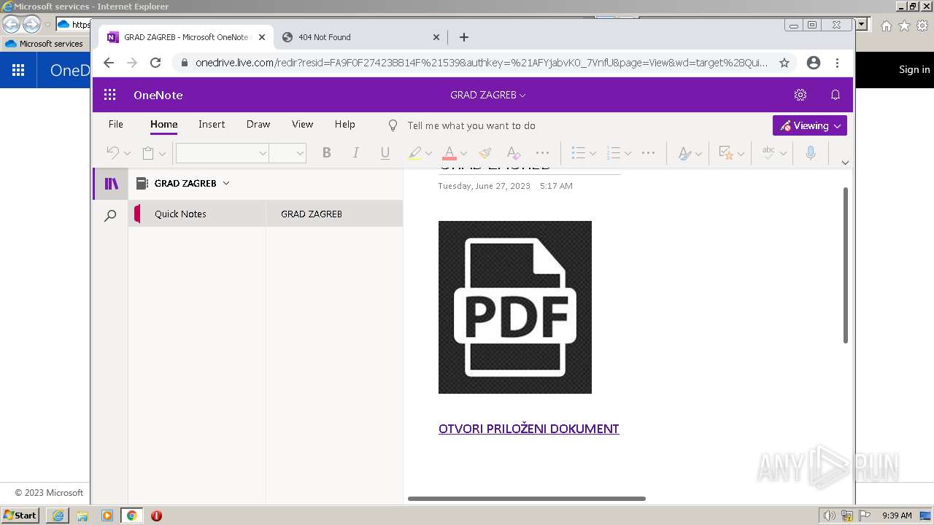The height and width of the screenshot is (525, 934).
Task: Click the numbered list icon
Action: (614, 153)
